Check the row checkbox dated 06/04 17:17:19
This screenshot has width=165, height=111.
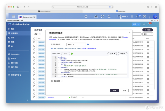[x=34, y=42]
